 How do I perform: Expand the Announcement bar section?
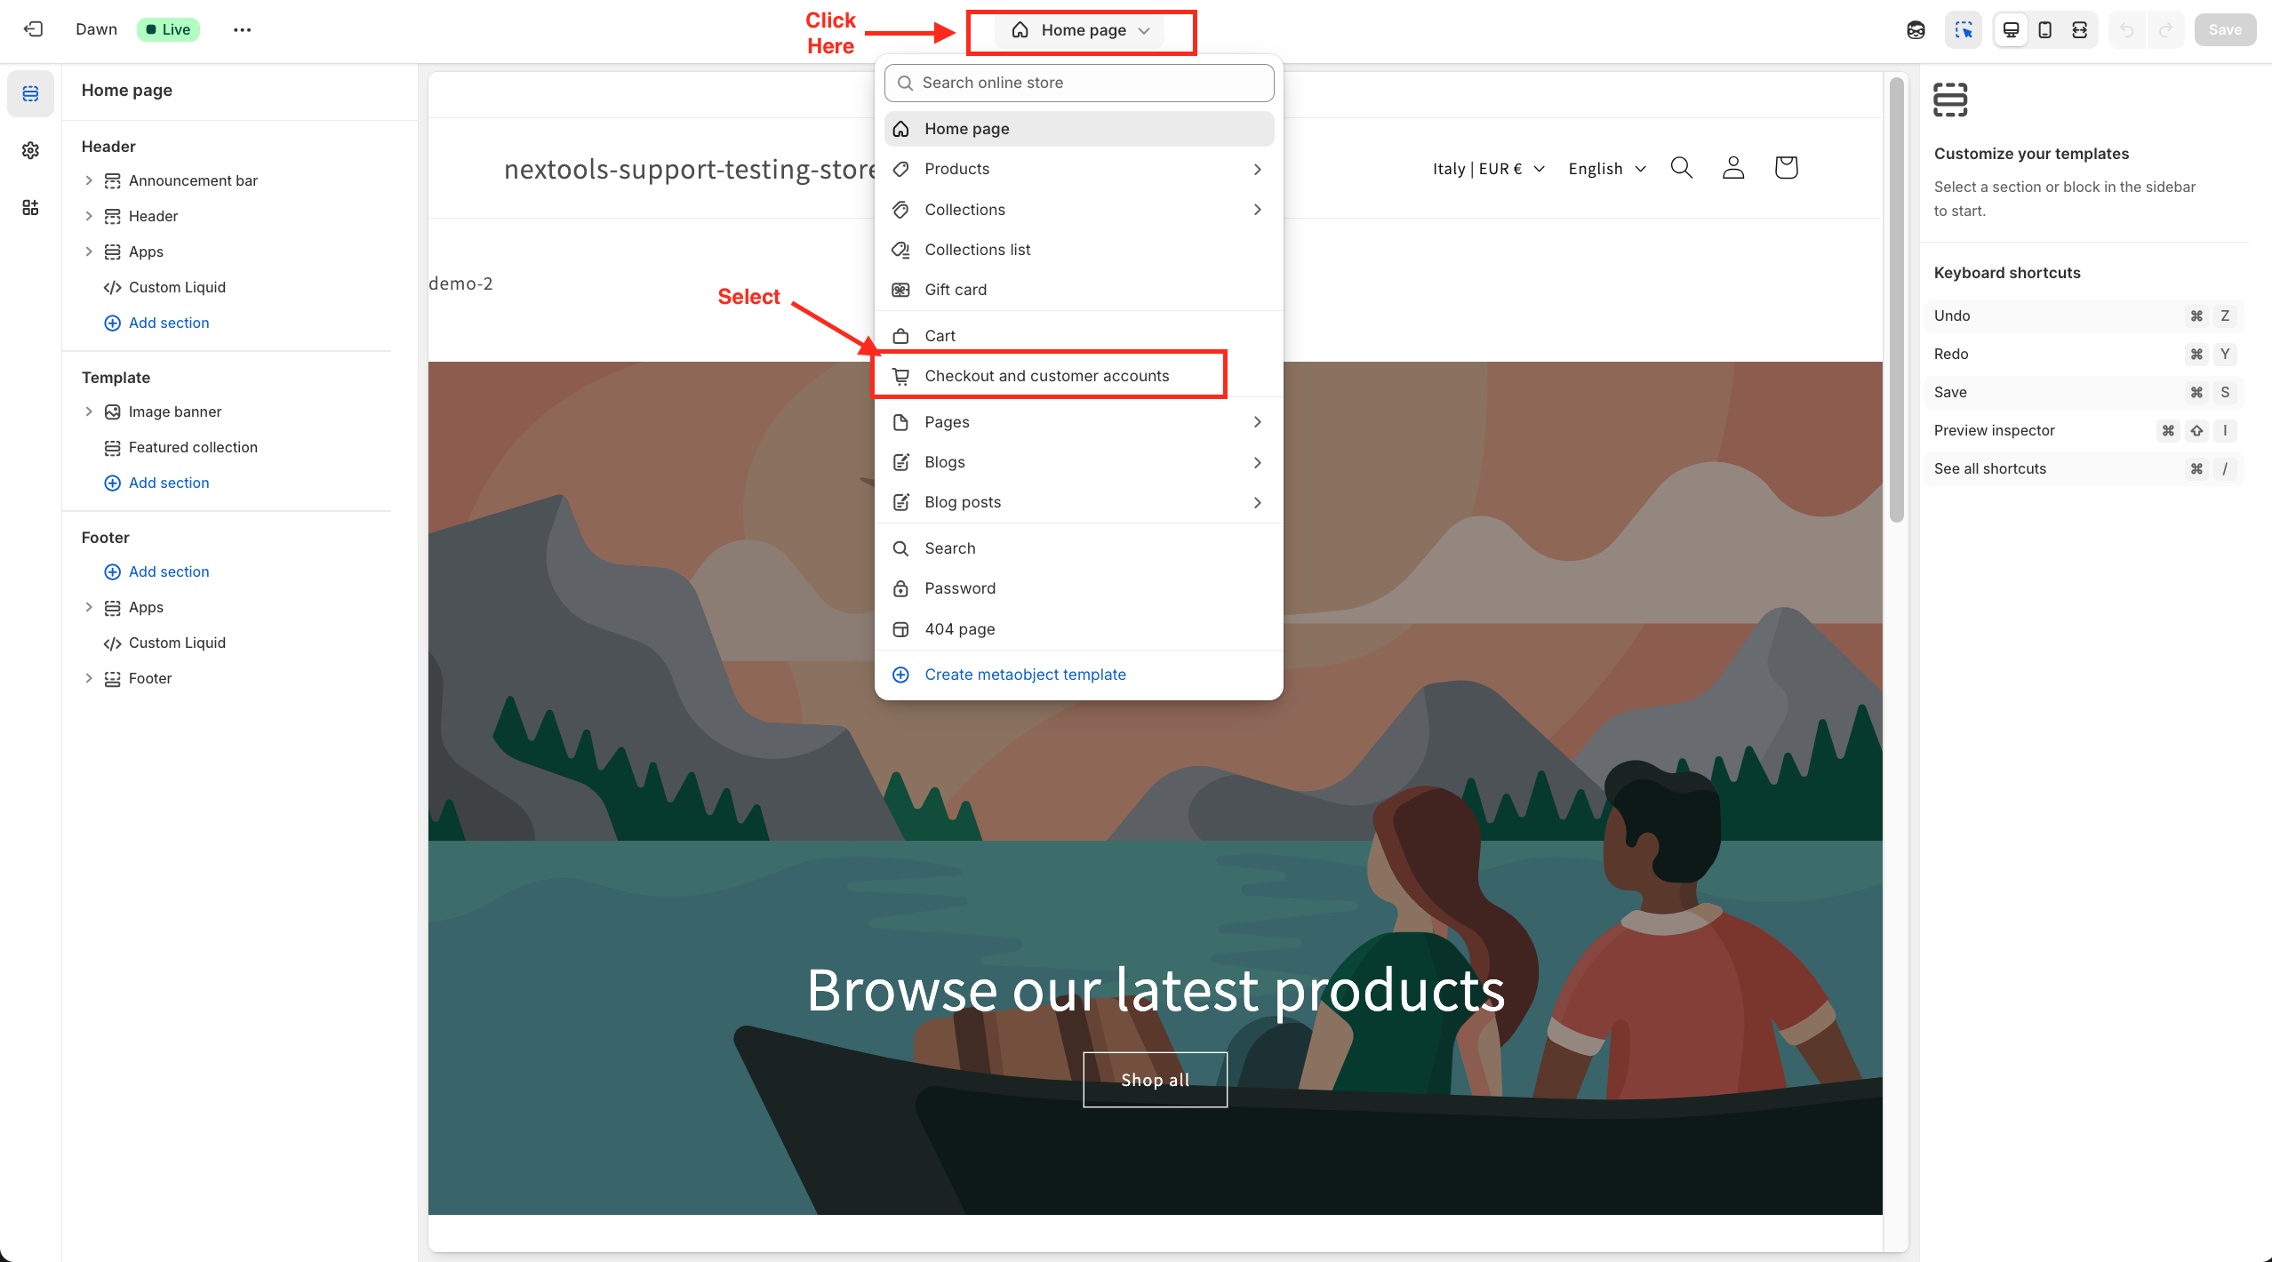tap(89, 180)
